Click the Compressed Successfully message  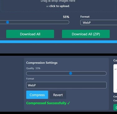[48, 103]
